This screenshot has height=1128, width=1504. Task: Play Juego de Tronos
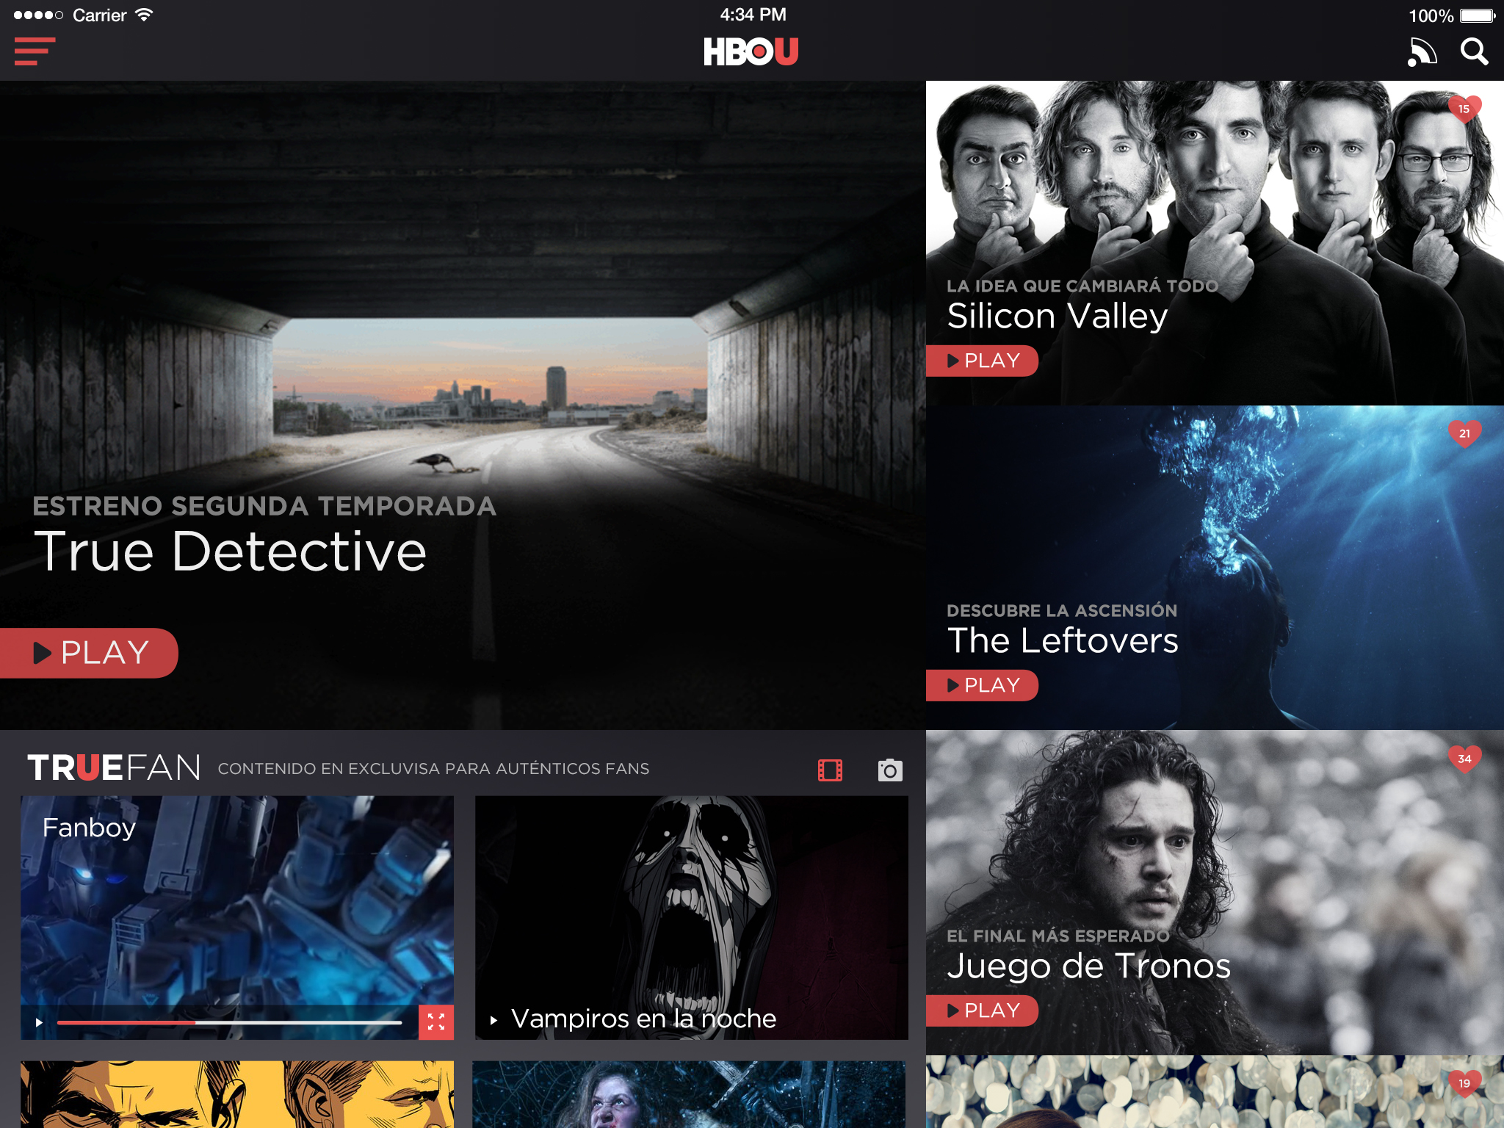point(982,1010)
